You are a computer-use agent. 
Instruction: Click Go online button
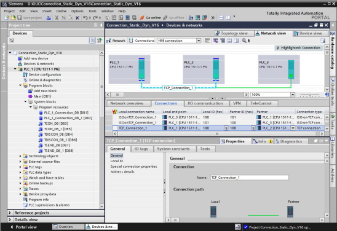click(150, 18)
